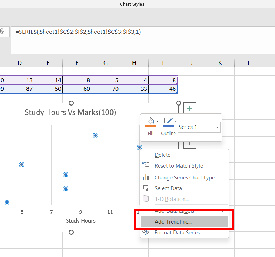Click the chart's top-right corner resize handle

[179, 103]
